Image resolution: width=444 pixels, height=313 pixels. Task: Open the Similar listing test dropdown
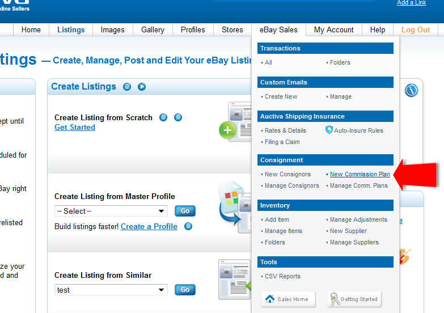click(111, 290)
